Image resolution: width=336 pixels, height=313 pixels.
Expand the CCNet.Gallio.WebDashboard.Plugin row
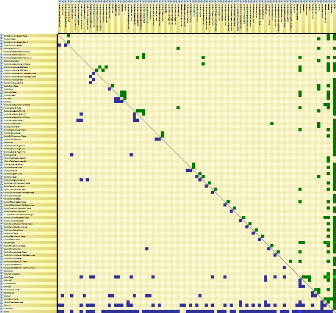coord(1,214)
